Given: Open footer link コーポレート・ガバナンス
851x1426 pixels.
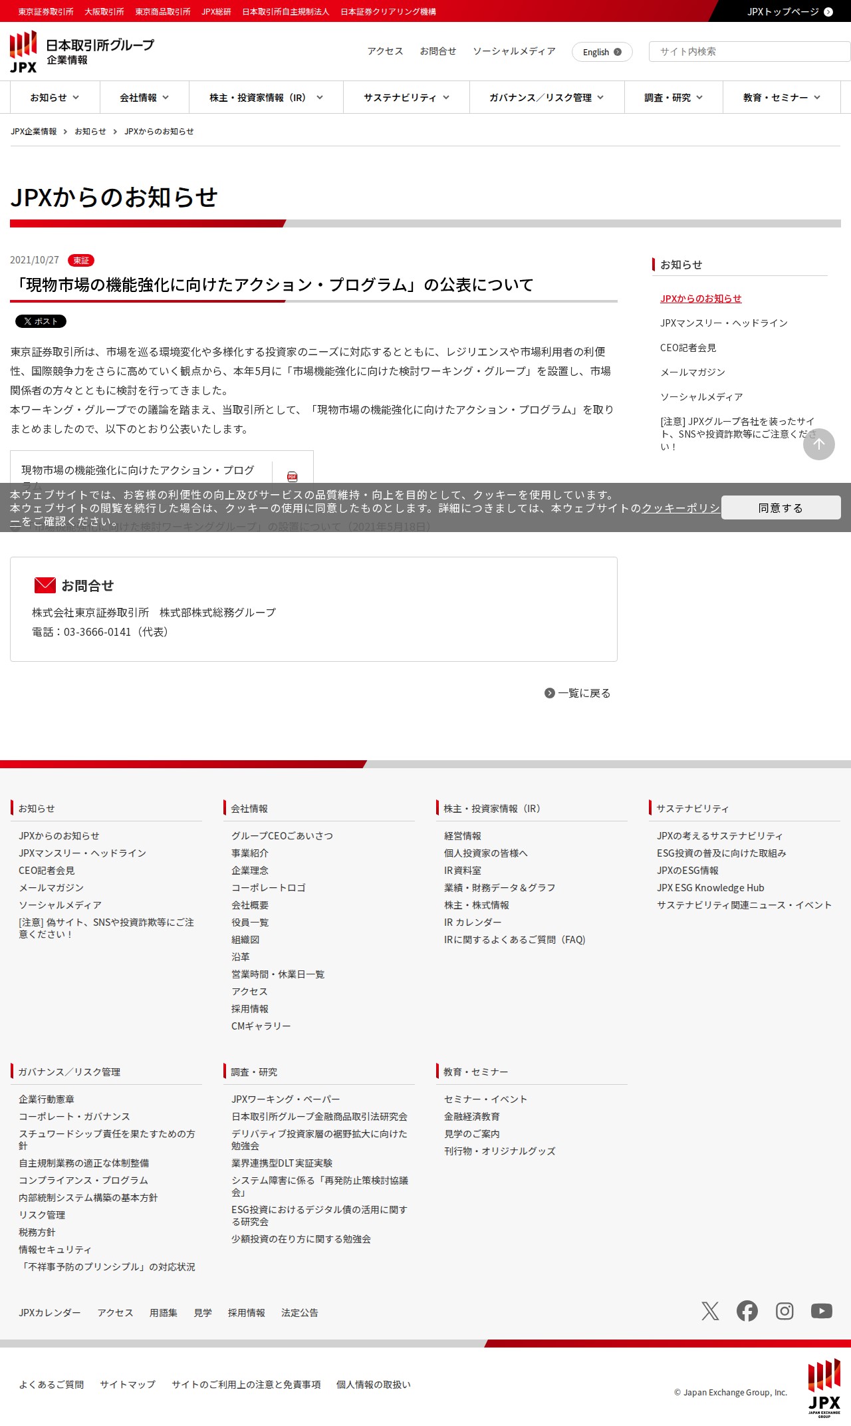Looking at the screenshot, I should tap(74, 1117).
